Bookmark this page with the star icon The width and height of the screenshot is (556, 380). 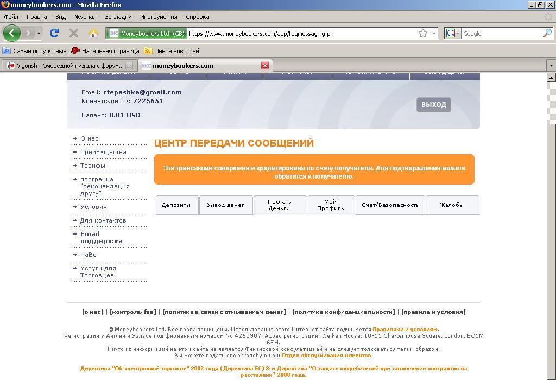point(423,33)
